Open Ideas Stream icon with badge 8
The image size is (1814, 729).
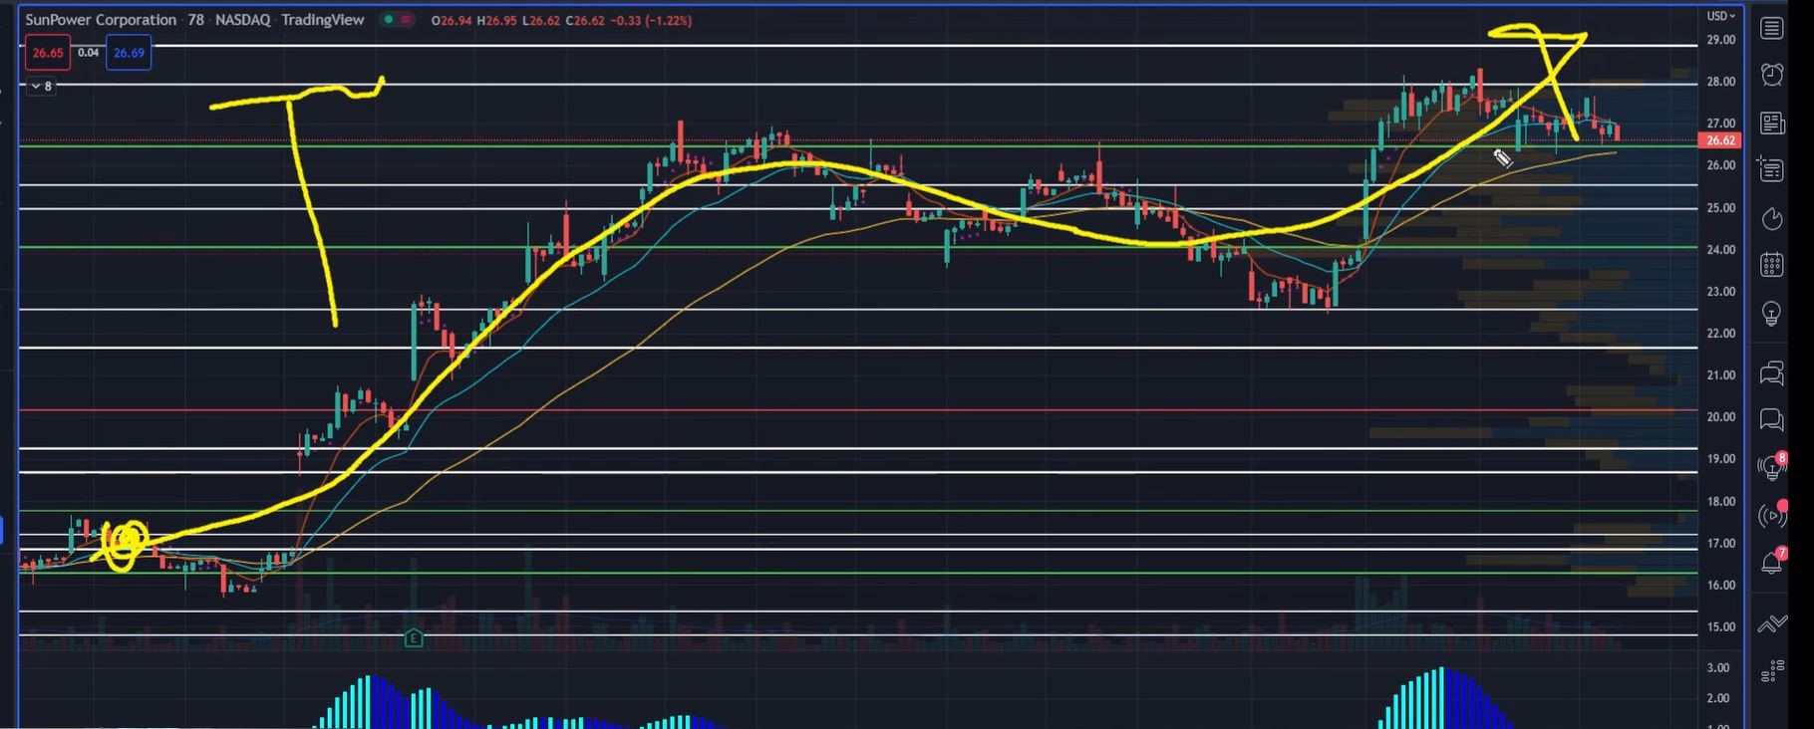[x=1771, y=466]
